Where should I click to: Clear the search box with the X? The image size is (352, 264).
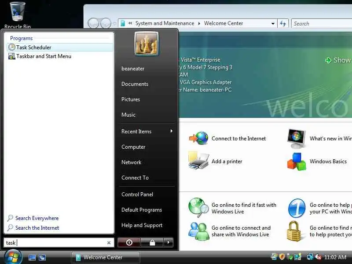point(109,243)
